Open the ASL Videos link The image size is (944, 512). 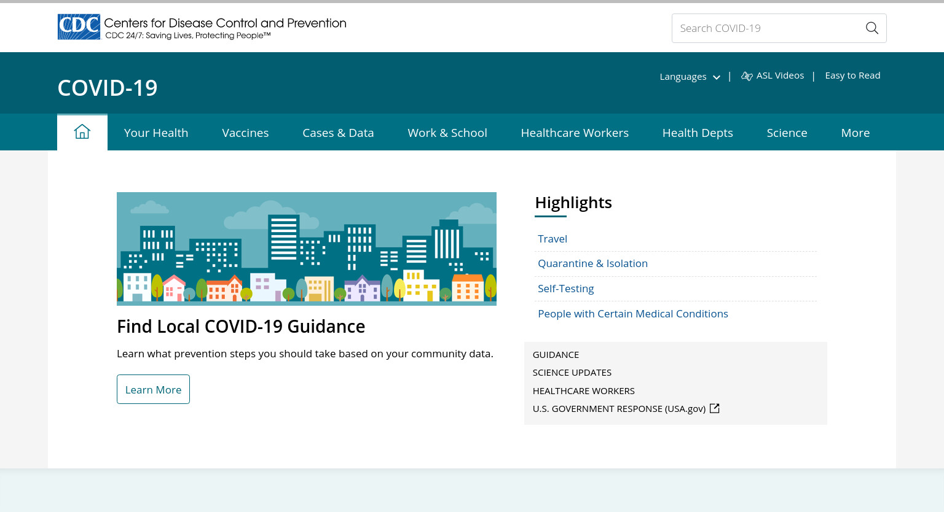pyautogui.click(x=780, y=76)
